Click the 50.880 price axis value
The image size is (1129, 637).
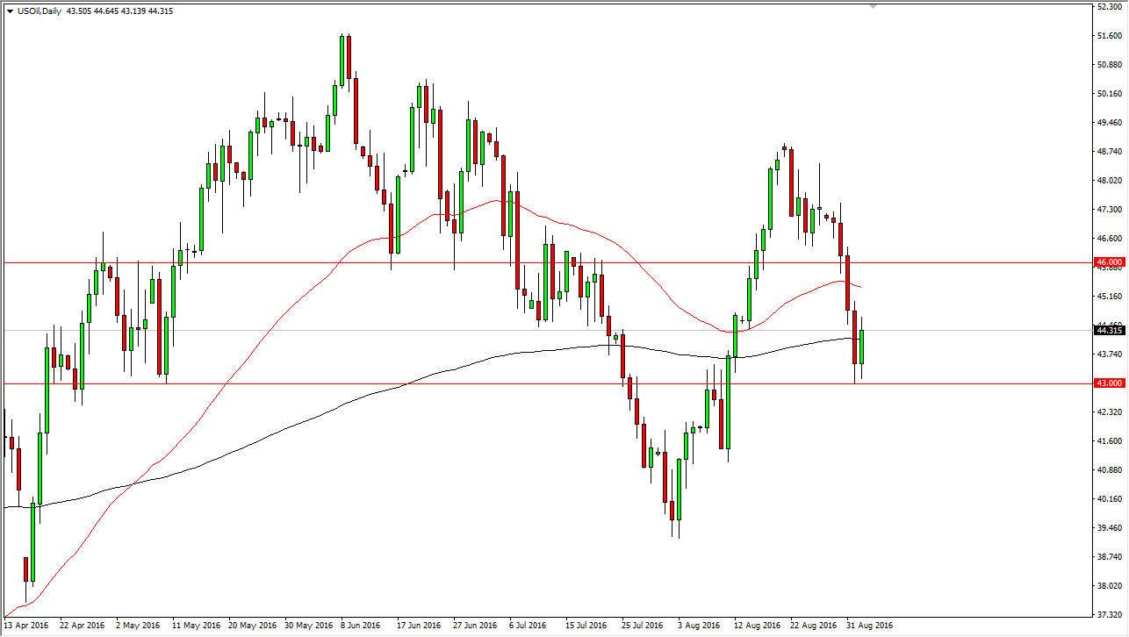click(x=1110, y=65)
